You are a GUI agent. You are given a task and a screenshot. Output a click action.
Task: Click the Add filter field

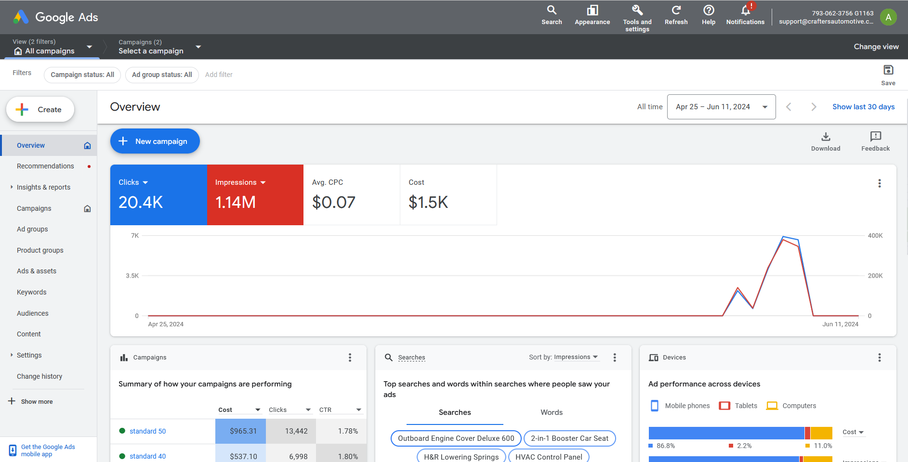click(219, 75)
